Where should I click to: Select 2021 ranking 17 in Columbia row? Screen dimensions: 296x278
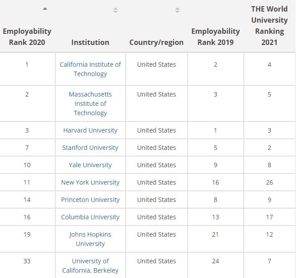coord(269,217)
